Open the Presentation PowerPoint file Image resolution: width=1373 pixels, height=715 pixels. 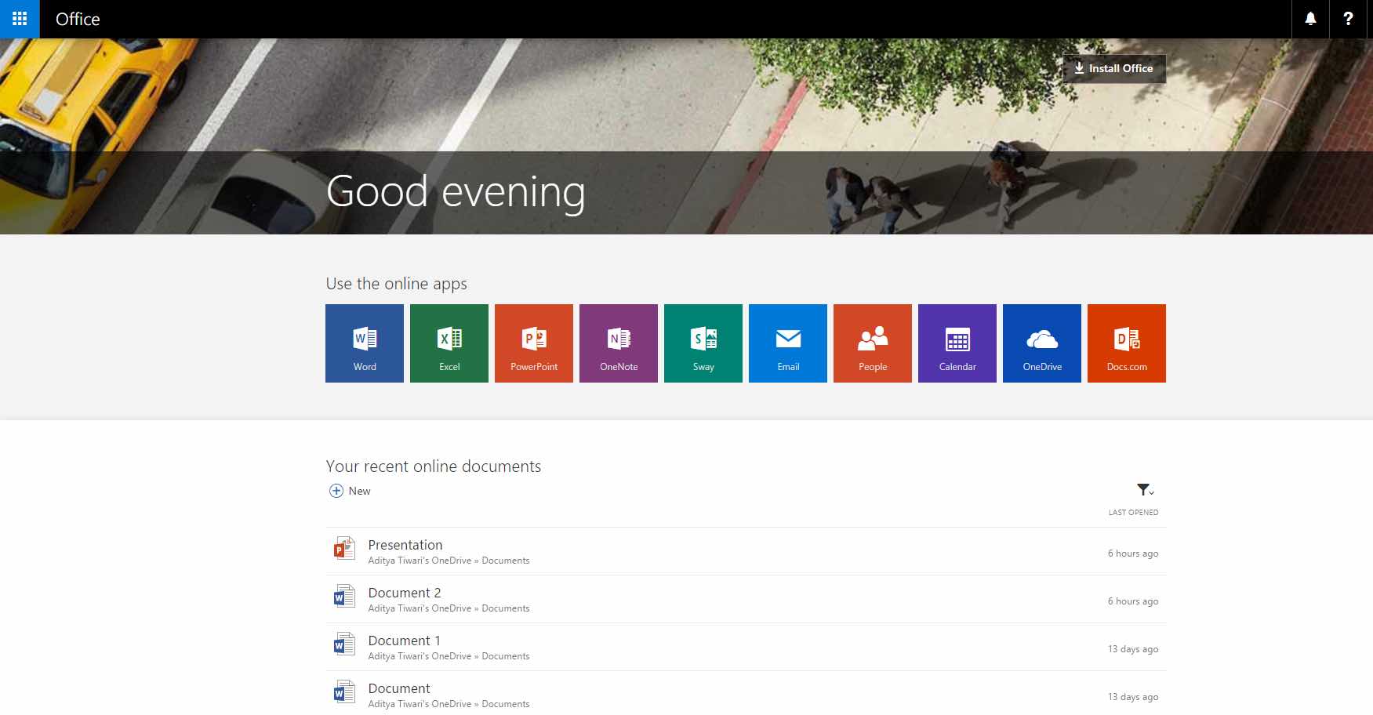pos(405,545)
